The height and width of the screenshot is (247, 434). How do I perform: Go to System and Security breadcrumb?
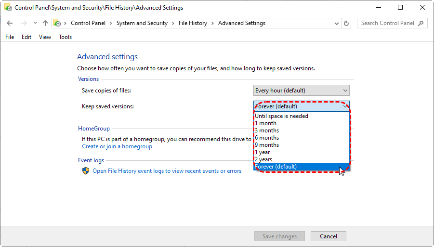coord(142,23)
